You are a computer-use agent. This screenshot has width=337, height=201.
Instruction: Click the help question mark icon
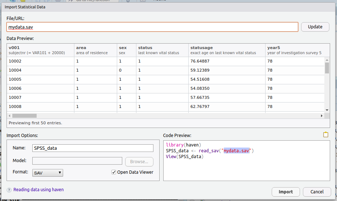tap(9, 190)
